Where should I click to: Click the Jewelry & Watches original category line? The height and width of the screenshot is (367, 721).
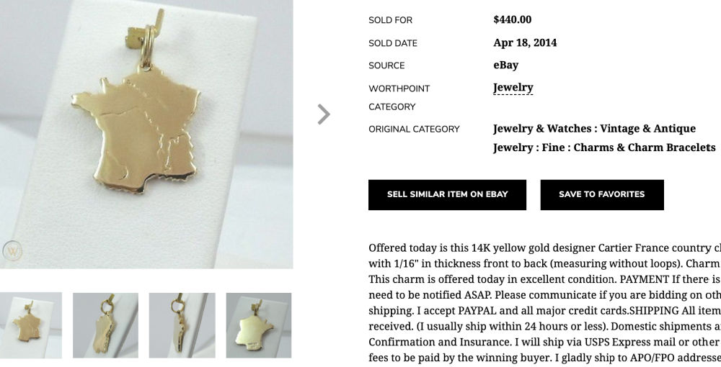(594, 129)
